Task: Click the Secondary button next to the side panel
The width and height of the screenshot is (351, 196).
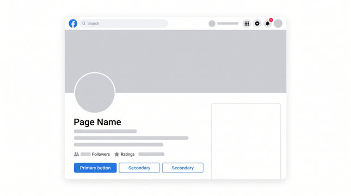Action: tap(183, 168)
